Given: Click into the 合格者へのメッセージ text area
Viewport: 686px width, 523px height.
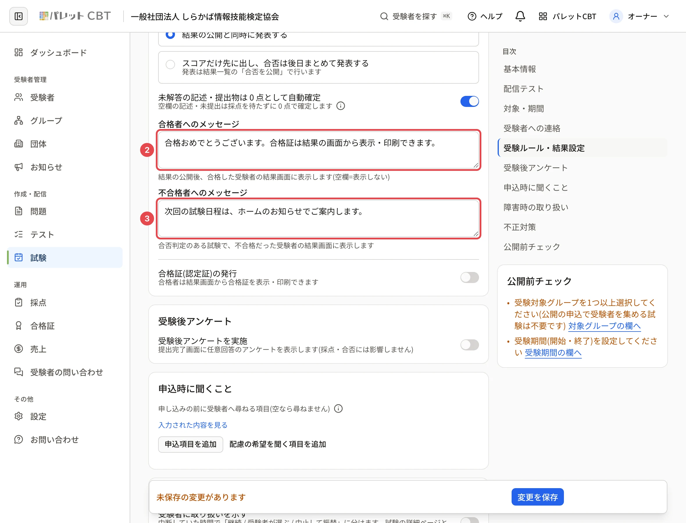Looking at the screenshot, I should (318, 150).
